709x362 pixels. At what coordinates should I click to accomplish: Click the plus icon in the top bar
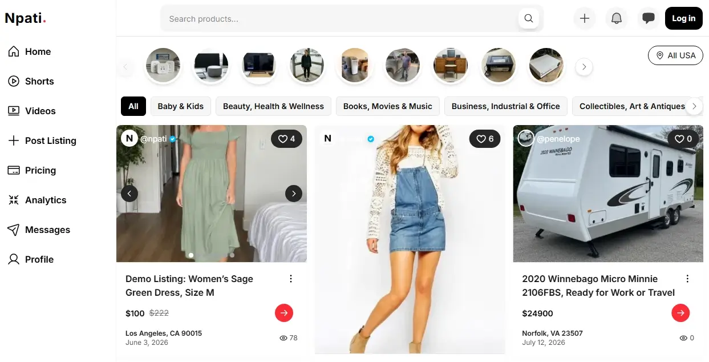coord(585,18)
